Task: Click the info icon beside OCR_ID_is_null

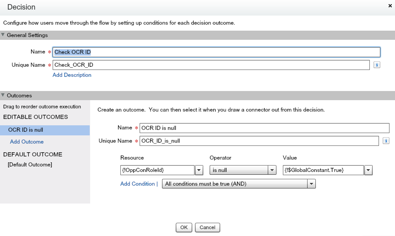Action: click(x=386, y=141)
